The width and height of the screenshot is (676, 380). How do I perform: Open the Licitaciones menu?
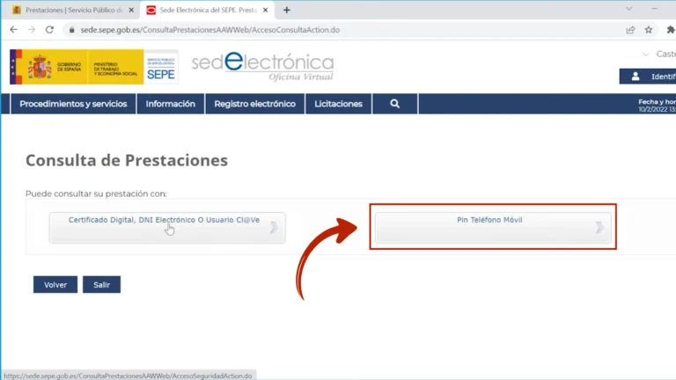(338, 104)
